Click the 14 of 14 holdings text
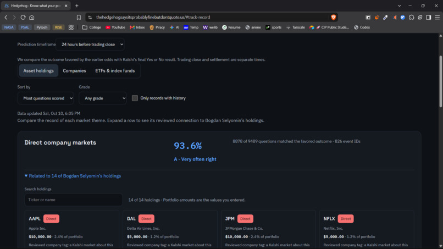443x249 pixels. coord(187,200)
